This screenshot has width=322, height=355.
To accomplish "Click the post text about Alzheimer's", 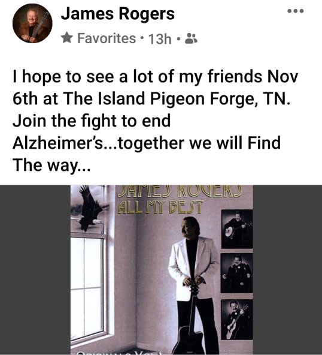I will pyautogui.click(x=155, y=121).
